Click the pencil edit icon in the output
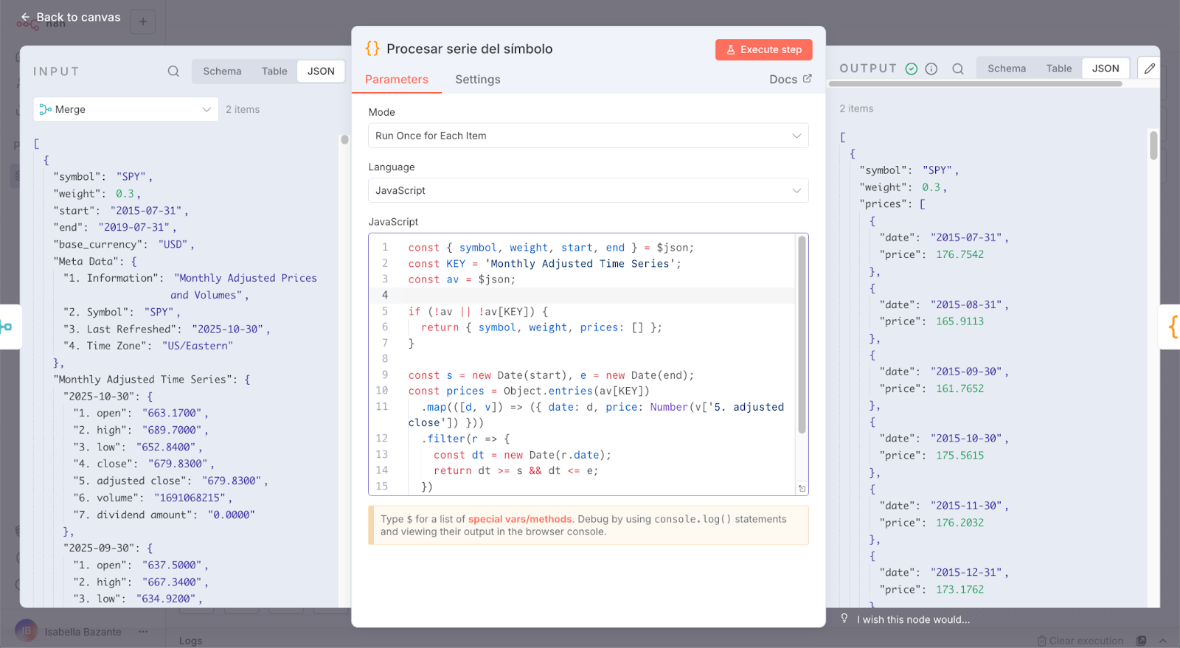Image resolution: width=1180 pixels, height=648 pixels. tap(1149, 69)
